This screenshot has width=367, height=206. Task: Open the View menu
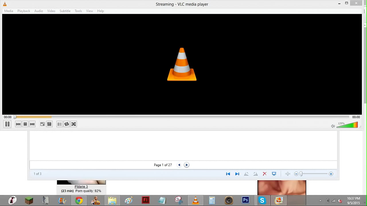tap(89, 11)
